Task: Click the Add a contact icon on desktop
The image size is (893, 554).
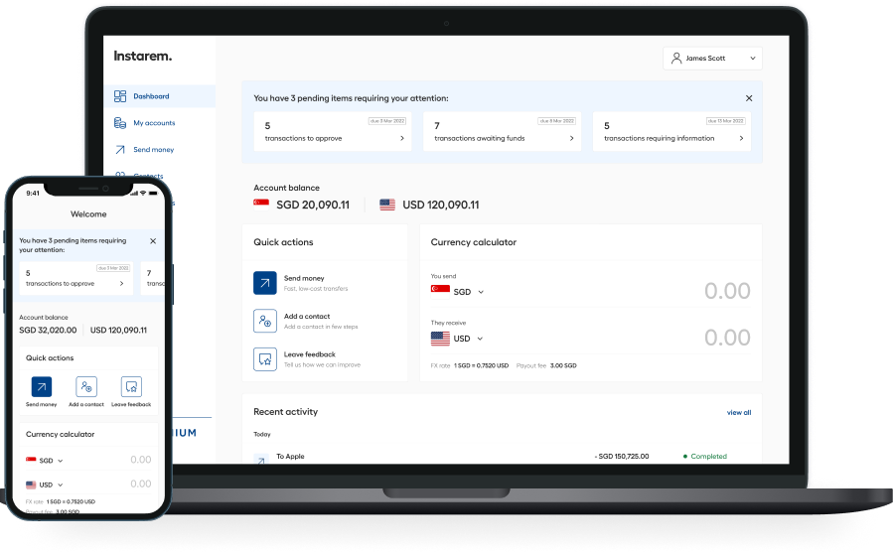Action: pyautogui.click(x=265, y=321)
